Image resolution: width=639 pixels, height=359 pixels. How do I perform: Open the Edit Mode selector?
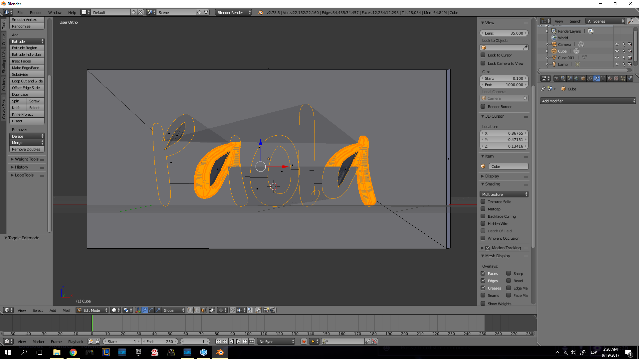(92, 310)
